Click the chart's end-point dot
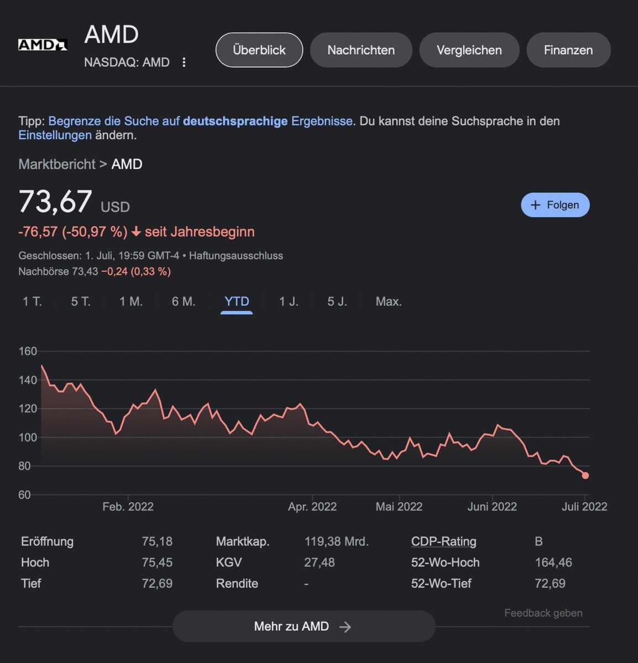The image size is (638, 663). point(585,476)
